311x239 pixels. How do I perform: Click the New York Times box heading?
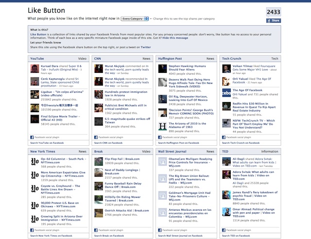click(x=43, y=152)
